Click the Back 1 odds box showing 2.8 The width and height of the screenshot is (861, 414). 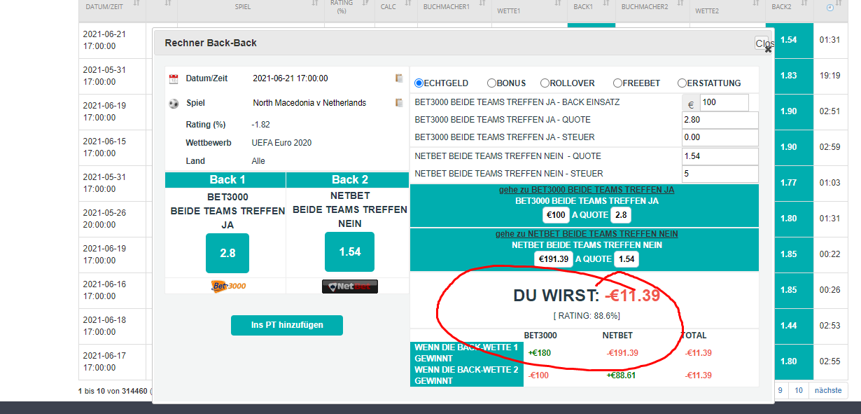coord(227,253)
